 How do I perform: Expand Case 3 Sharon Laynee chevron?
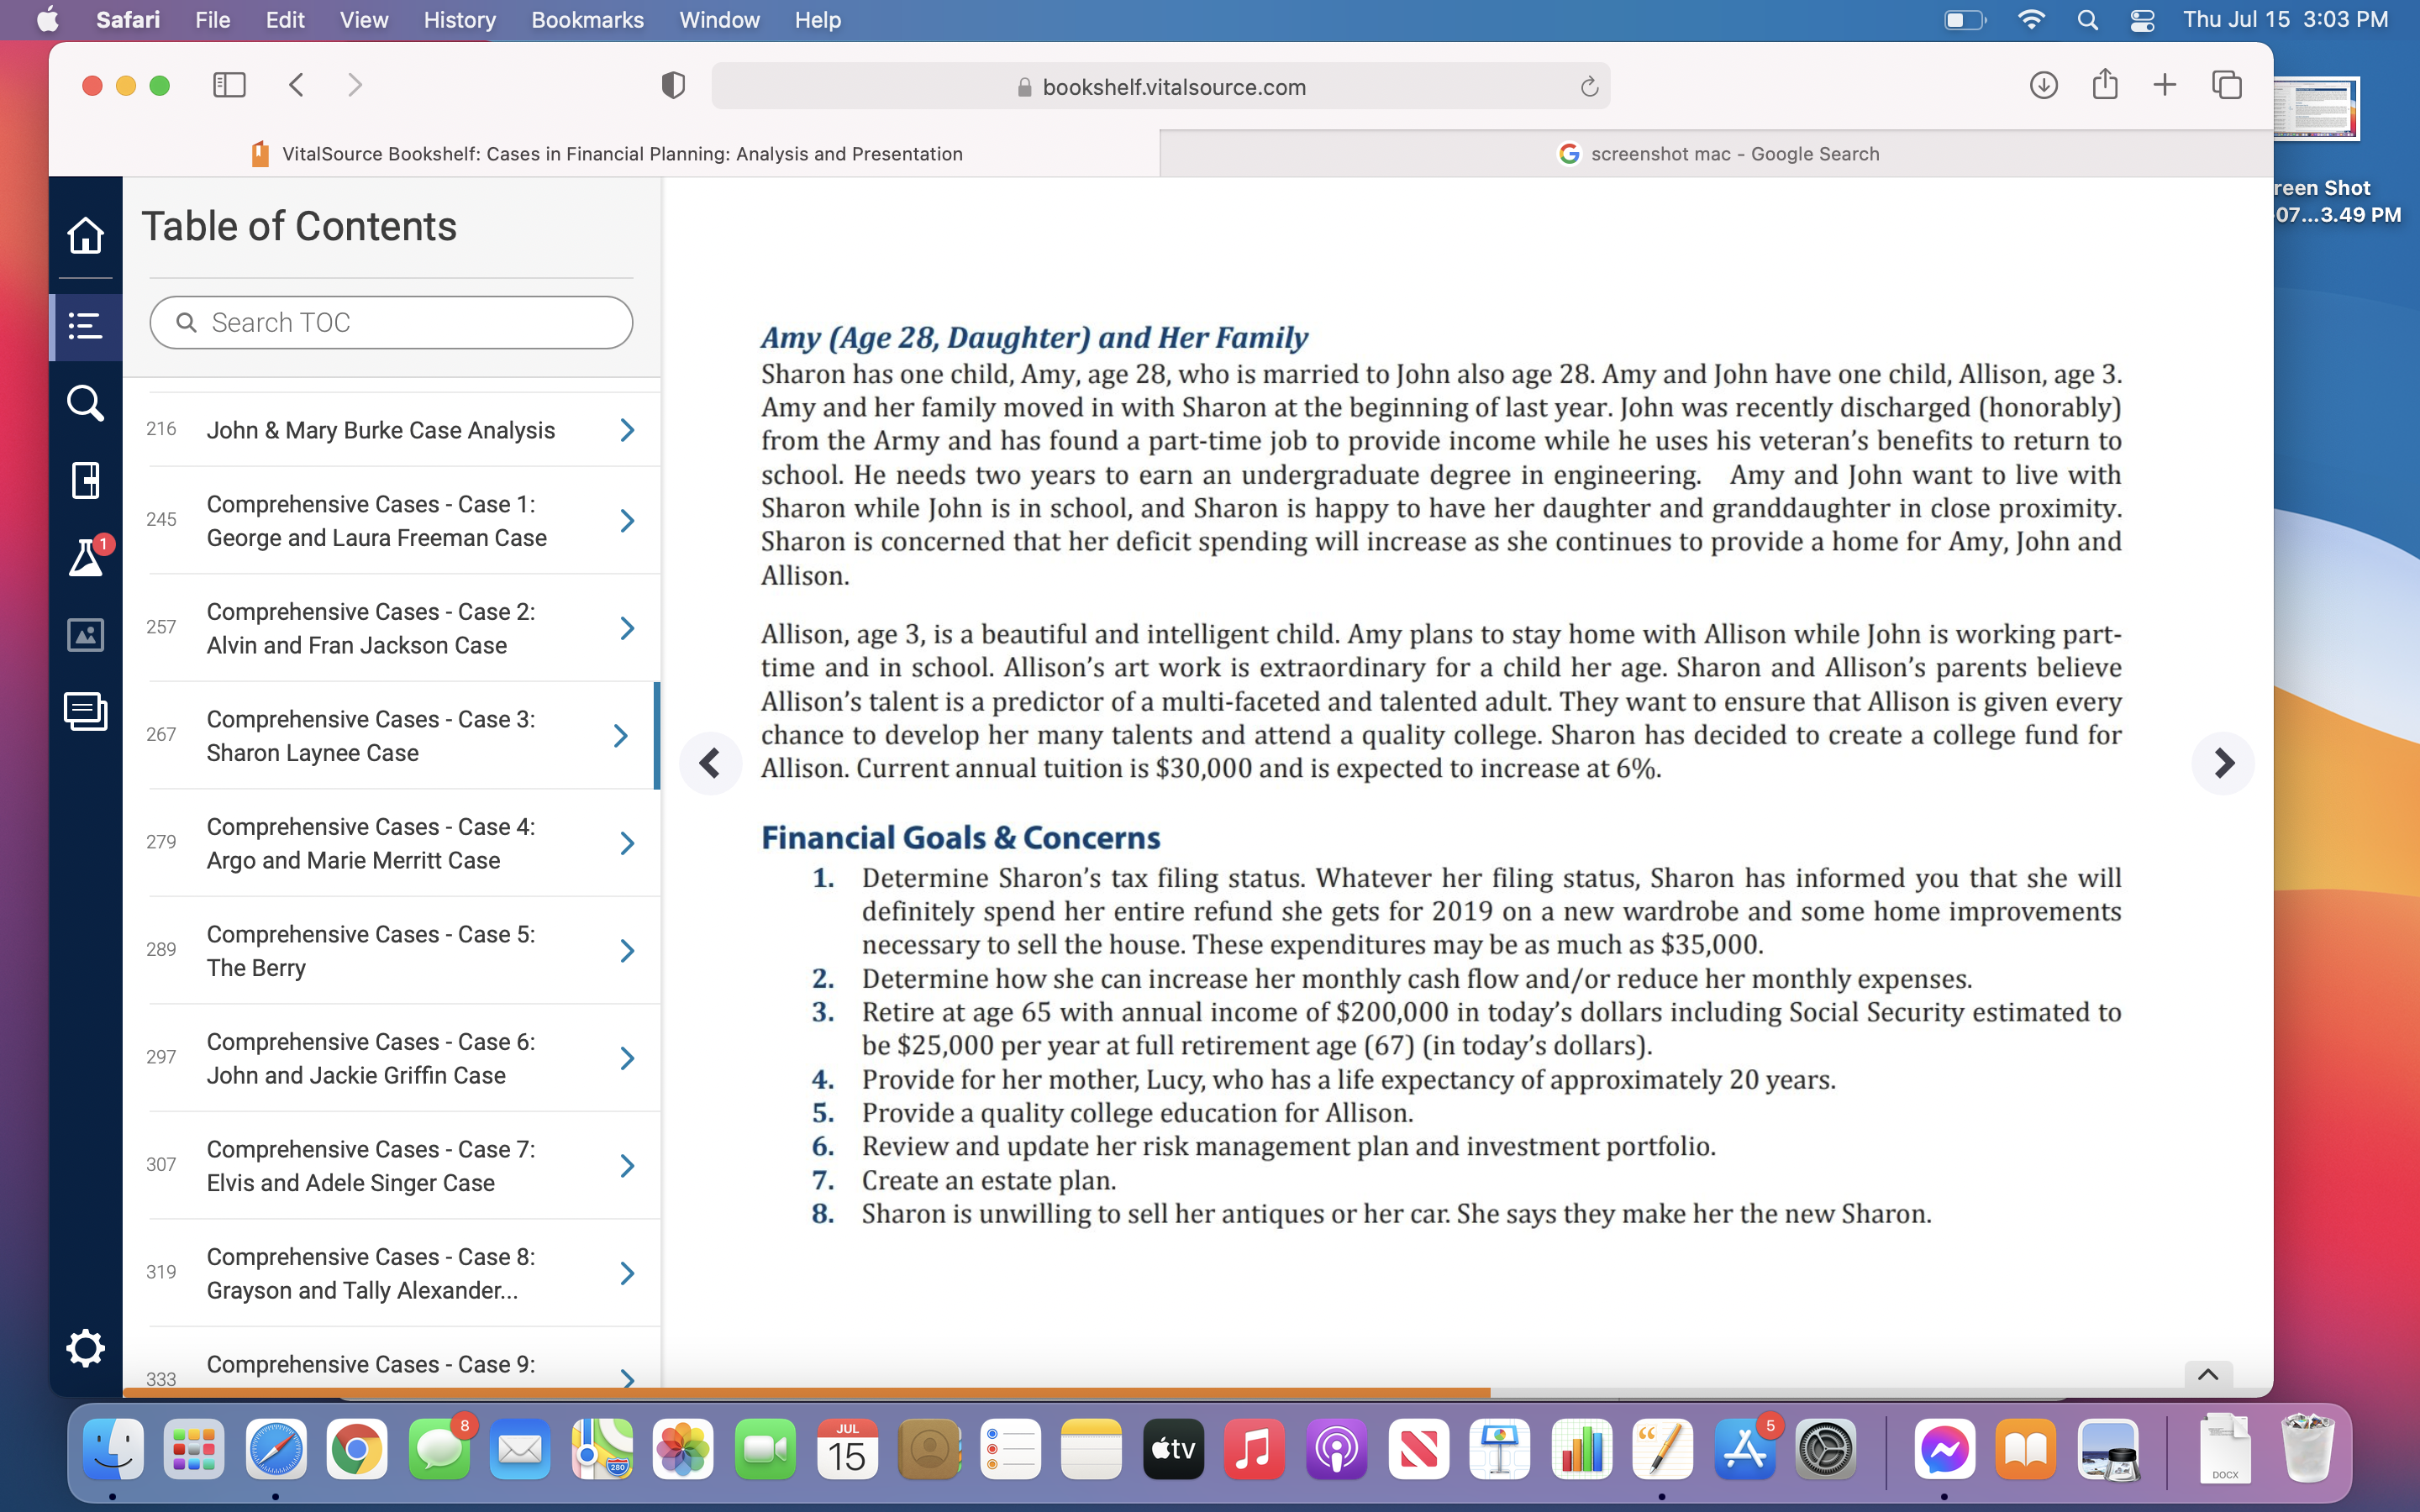pyautogui.click(x=621, y=736)
